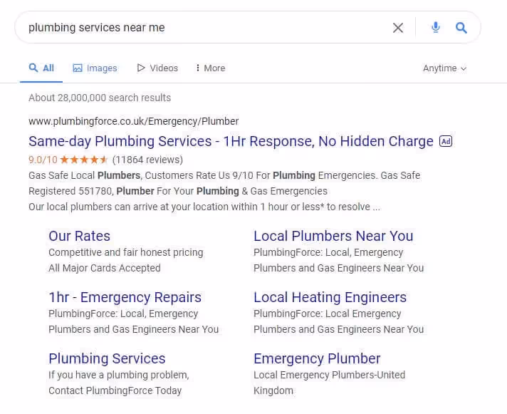Click the (11864 reviews) text
Image resolution: width=507 pixels, height=414 pixels.
pyautogui.click(x=147, y=160)
